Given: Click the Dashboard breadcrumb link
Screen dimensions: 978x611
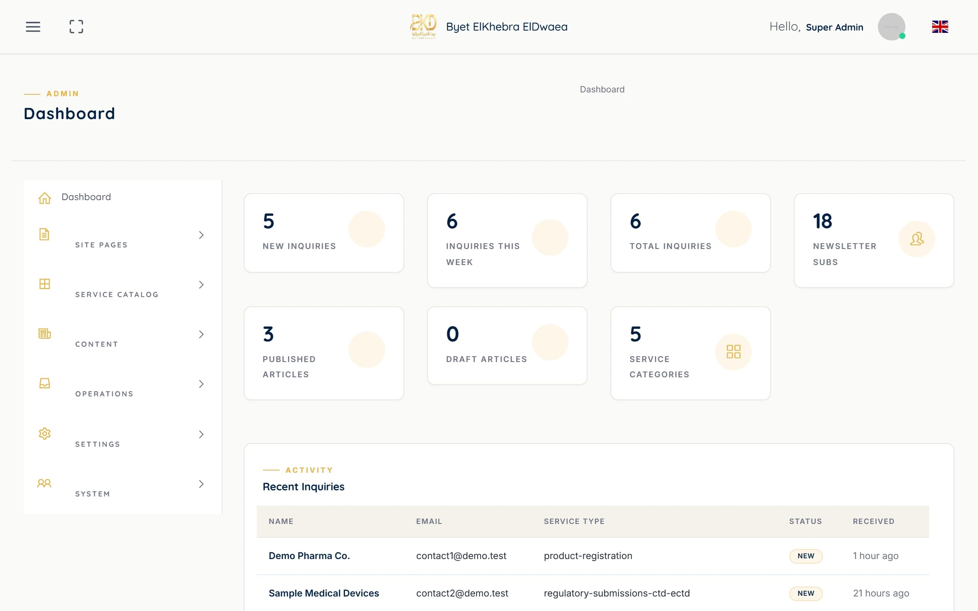Looking at the screenshot, I should 602,90.
